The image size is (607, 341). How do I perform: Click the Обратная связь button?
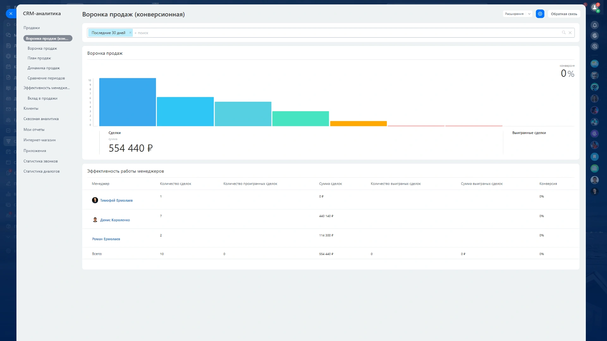click(564, 14)
